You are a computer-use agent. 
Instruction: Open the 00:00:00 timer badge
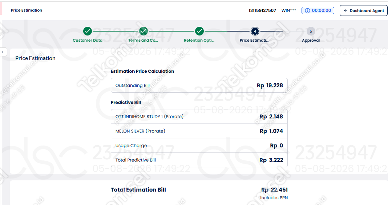(318, 11)
